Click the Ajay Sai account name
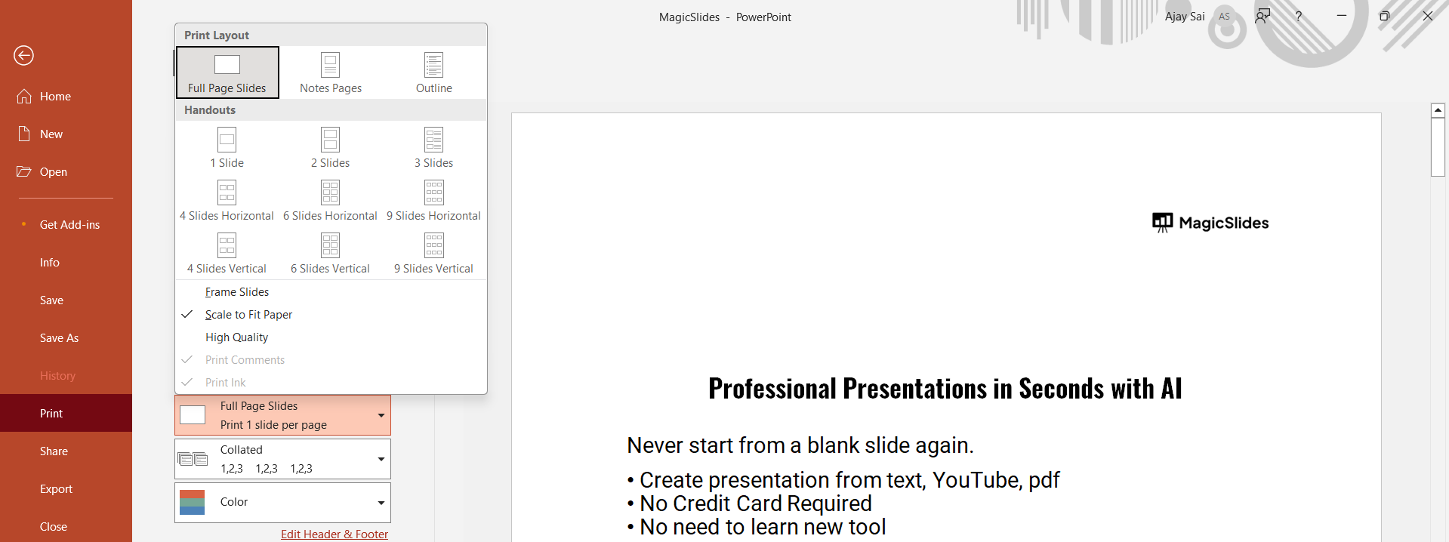Screen dimensions: 1449x542 pos(1185,17)
